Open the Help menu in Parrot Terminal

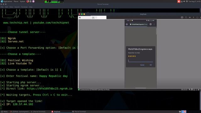click(31, 7)
